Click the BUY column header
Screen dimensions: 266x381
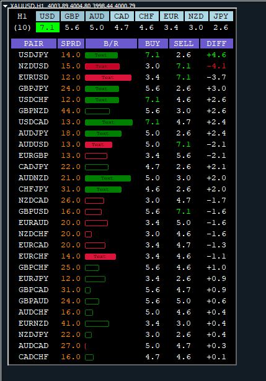[153, 44]
